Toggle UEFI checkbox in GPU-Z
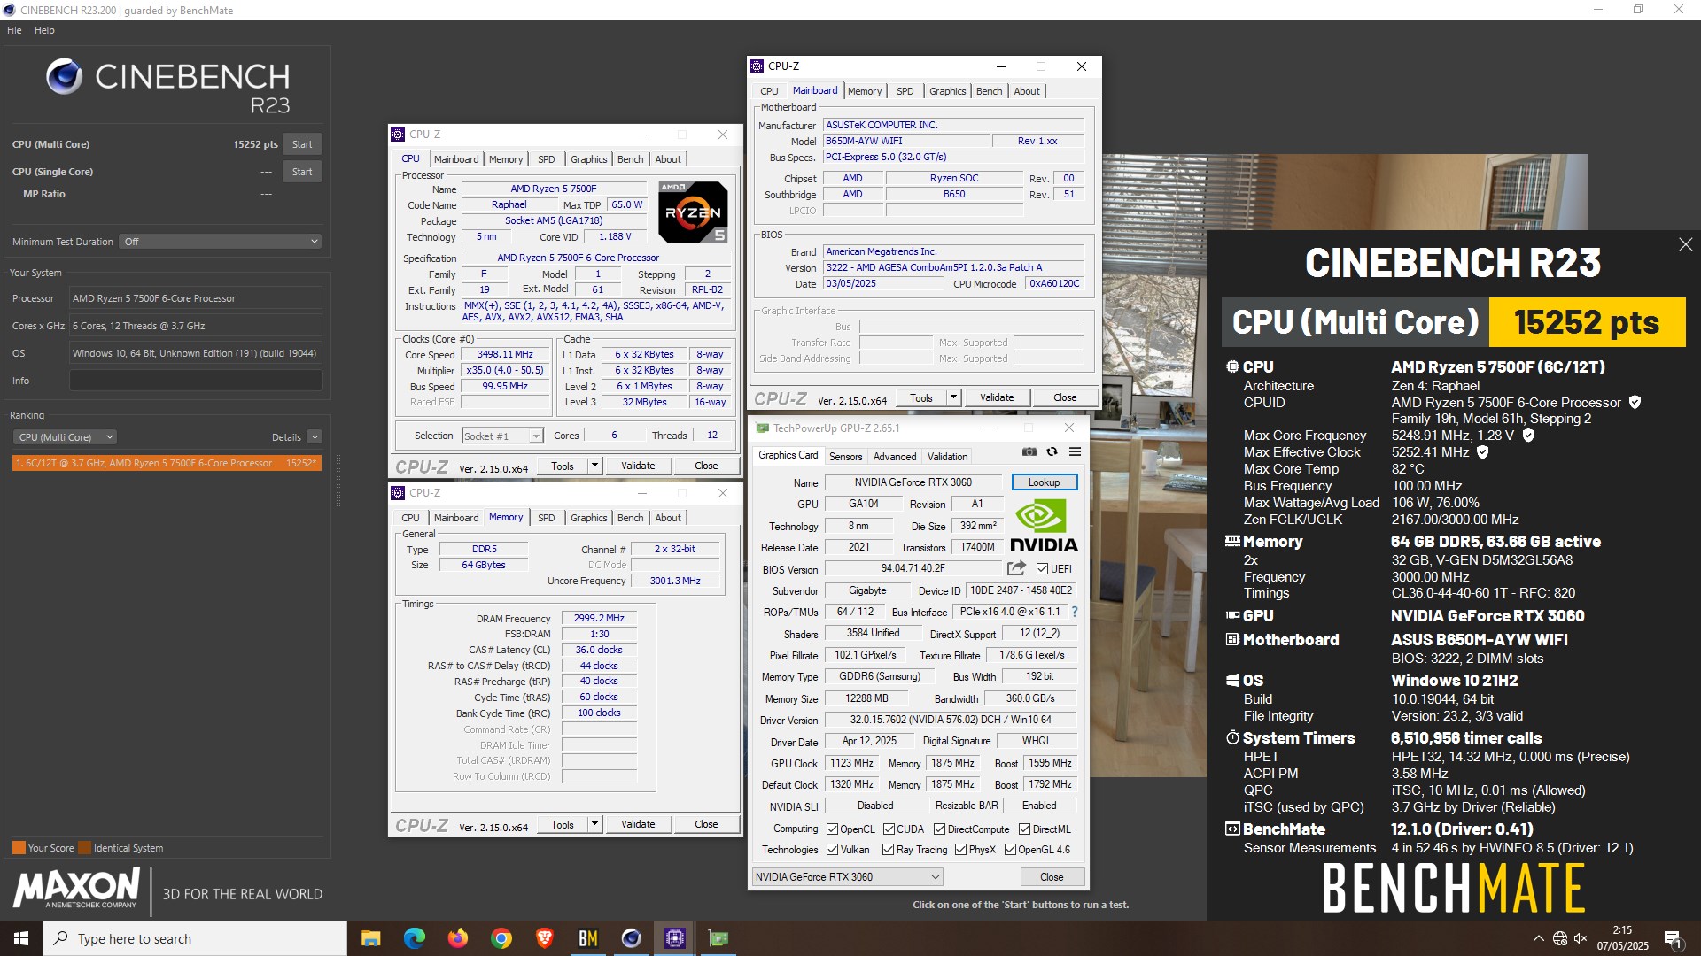 1042,569
